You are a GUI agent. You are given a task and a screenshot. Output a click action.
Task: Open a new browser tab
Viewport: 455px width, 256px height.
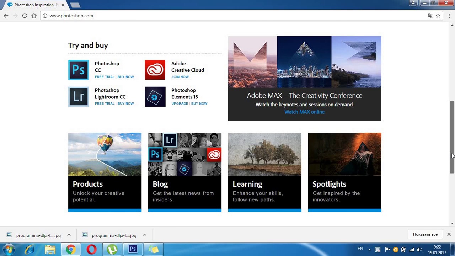coord(75,5)
